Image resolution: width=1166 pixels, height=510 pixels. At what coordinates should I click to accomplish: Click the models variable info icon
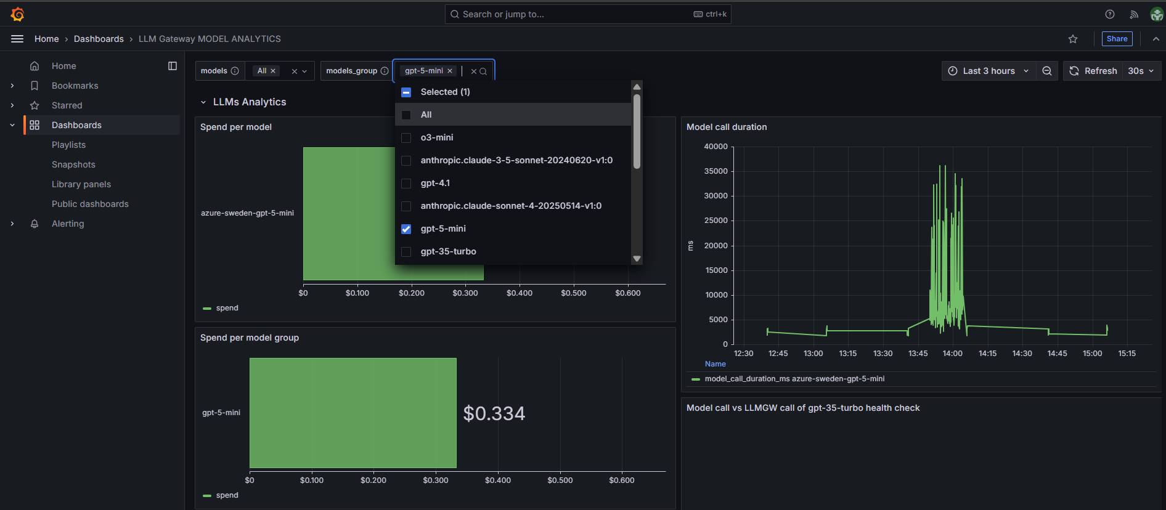235,71
